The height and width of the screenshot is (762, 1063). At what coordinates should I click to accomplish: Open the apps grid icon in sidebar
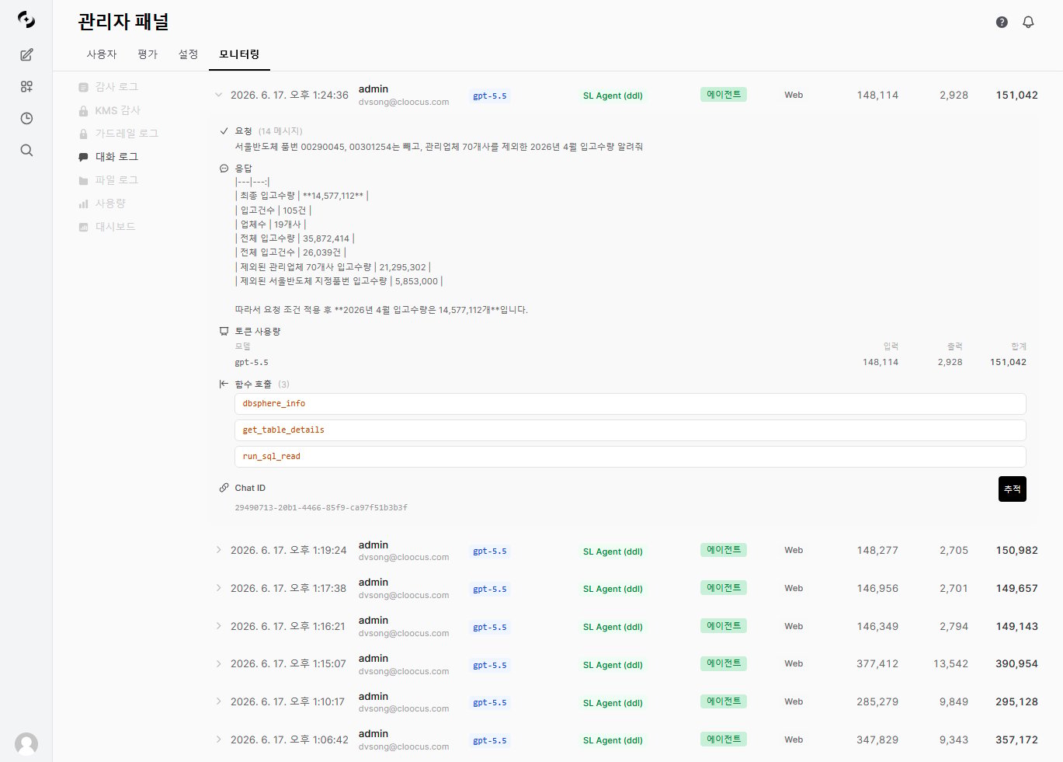pyautogui.click(x=26, y=86)
